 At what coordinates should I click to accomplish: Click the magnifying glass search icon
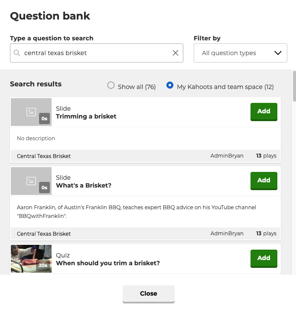point(17,53)
